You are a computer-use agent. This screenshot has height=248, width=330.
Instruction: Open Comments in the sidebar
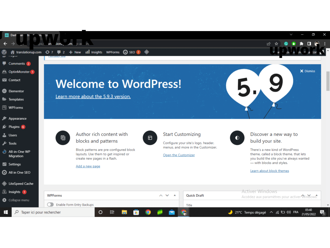click(x=19, y=63)
